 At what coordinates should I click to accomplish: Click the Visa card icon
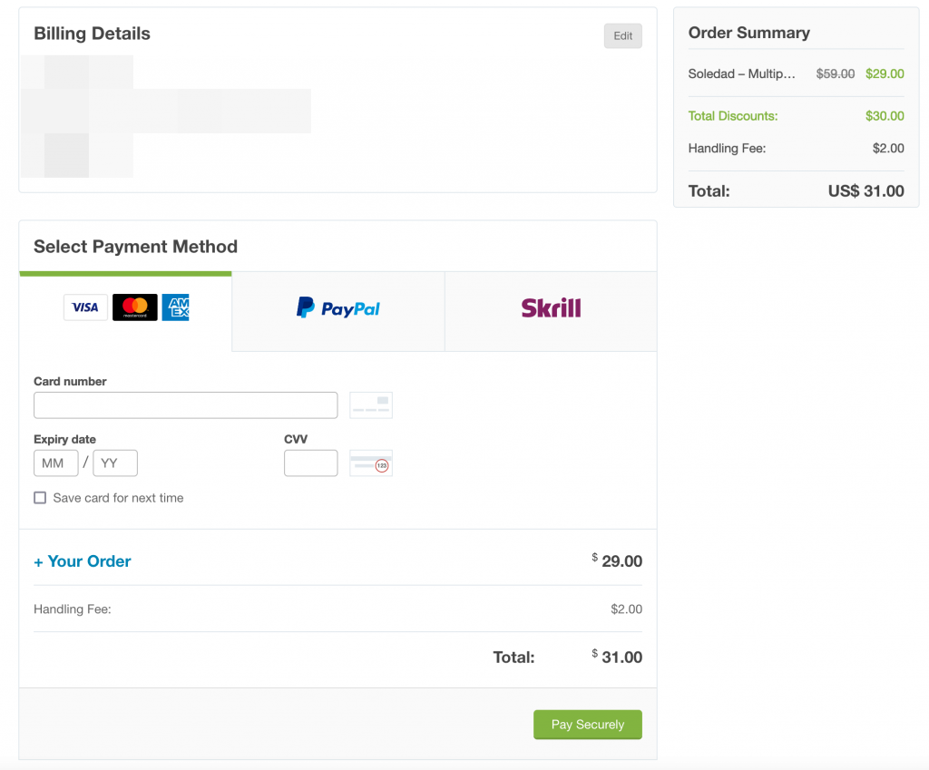pos(85,307)
